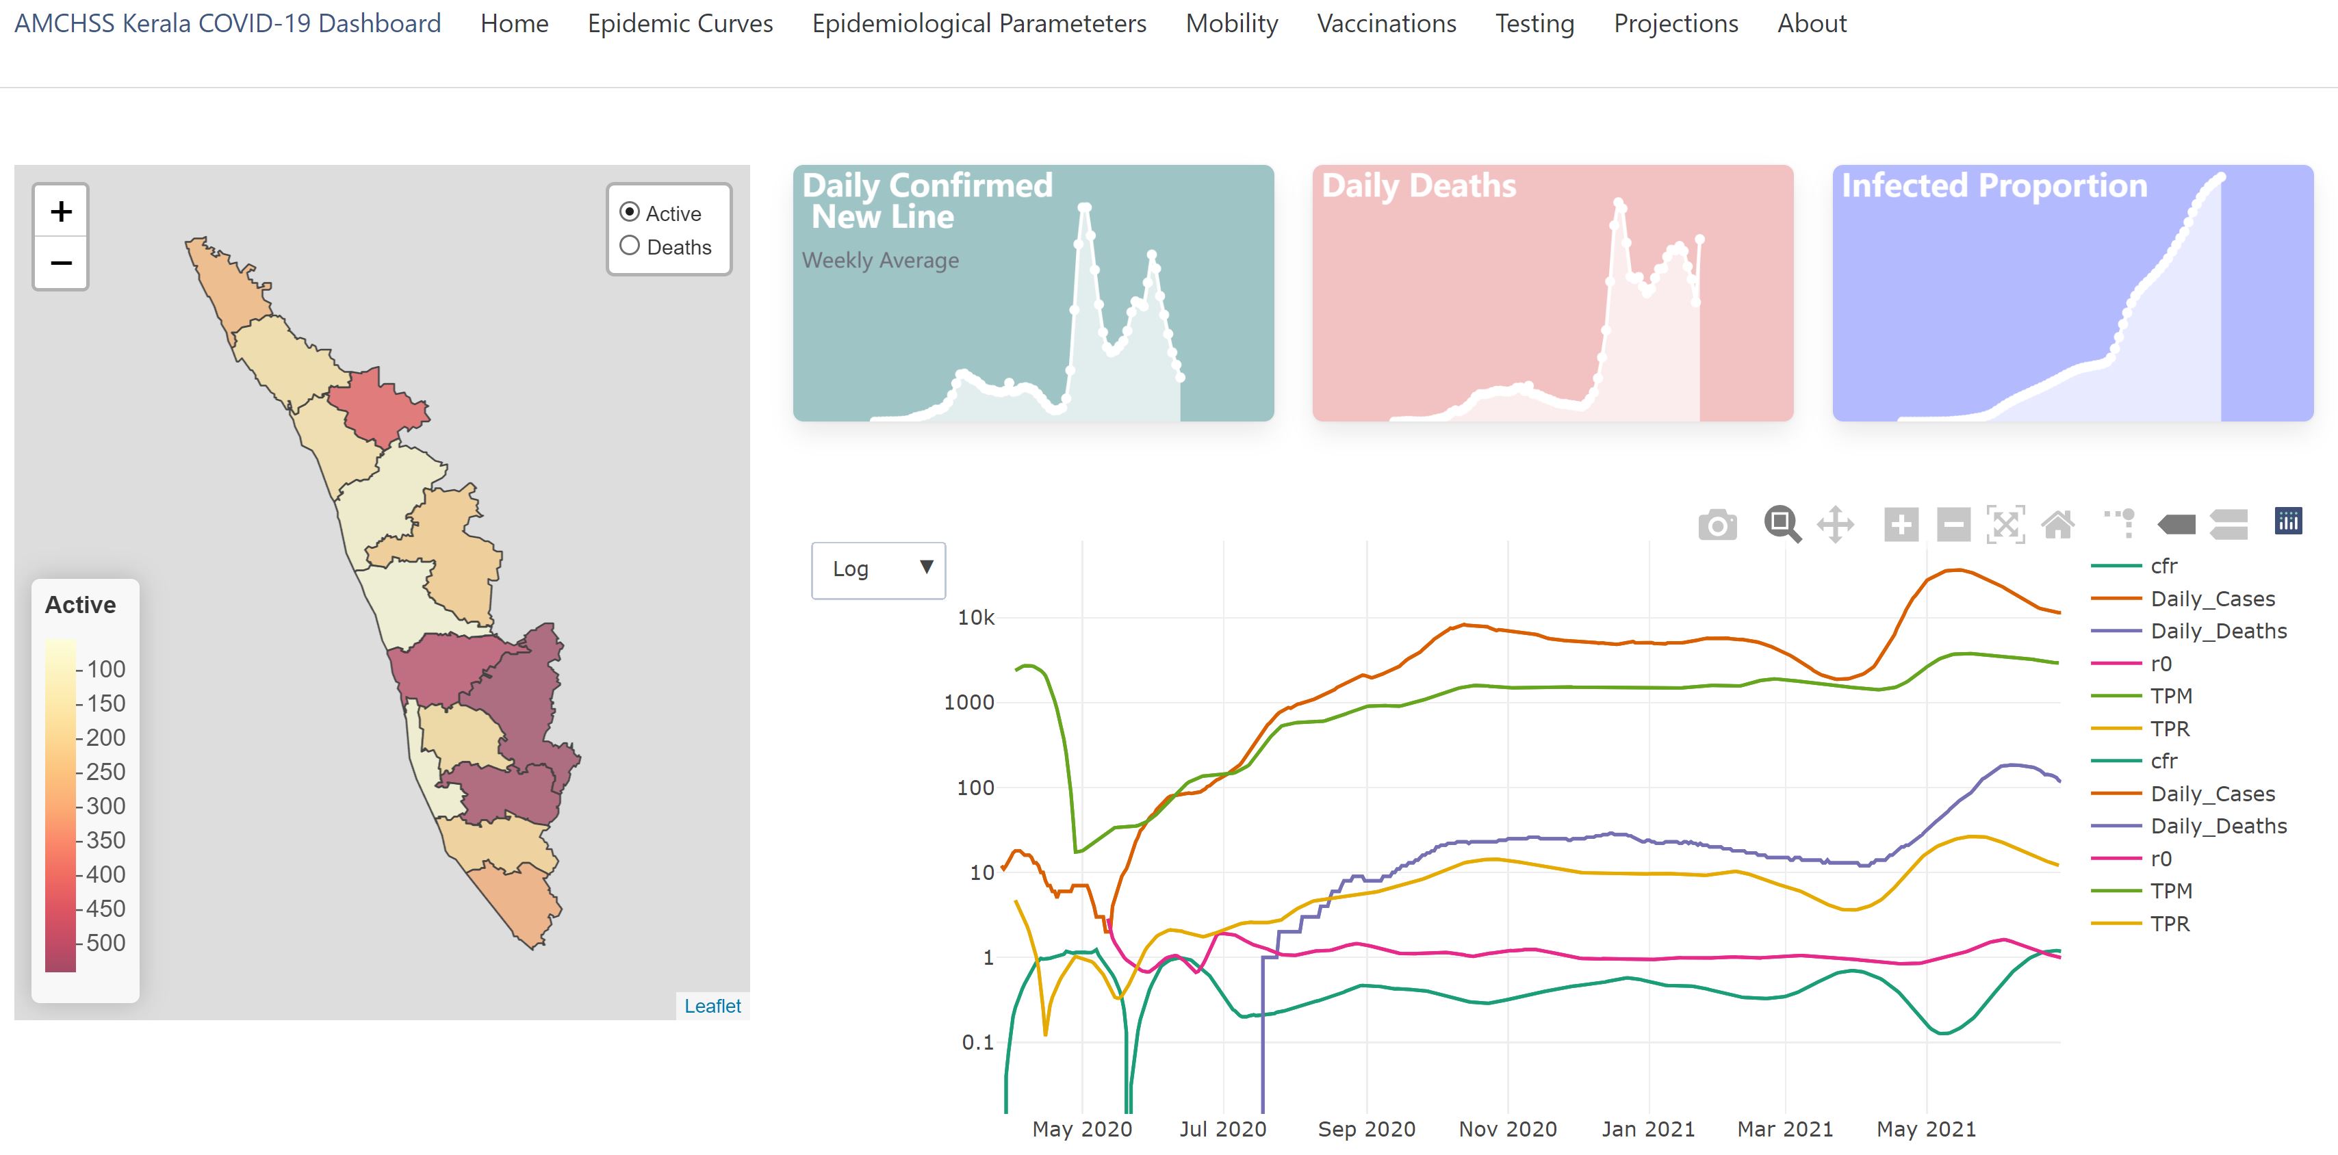Image resolution: width=2338 pixels, height=1155 pixels.
Task: Open the Epidemic Curves menu
Action: [x=680, y=23]
